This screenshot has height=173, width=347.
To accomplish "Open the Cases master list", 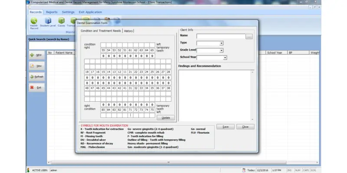I will coord(61,22).
